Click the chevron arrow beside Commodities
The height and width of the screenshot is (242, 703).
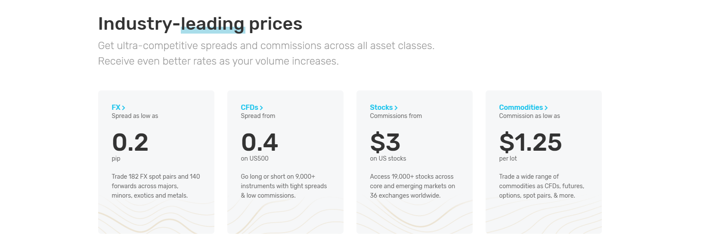point(546,108)
